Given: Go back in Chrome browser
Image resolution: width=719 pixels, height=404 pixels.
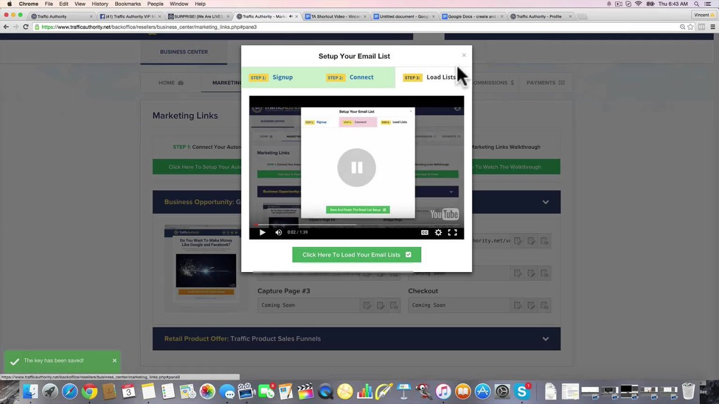Looking at the screenshot, I should (6, 26).
